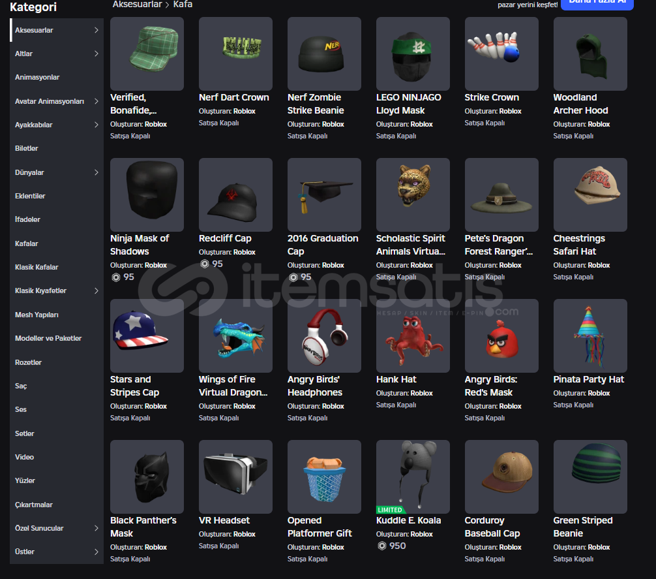The image size is (656, 579).
Task: View the Kuddle E. Koala limited item image
Action: pyautogui.click(x=413, y=477)
